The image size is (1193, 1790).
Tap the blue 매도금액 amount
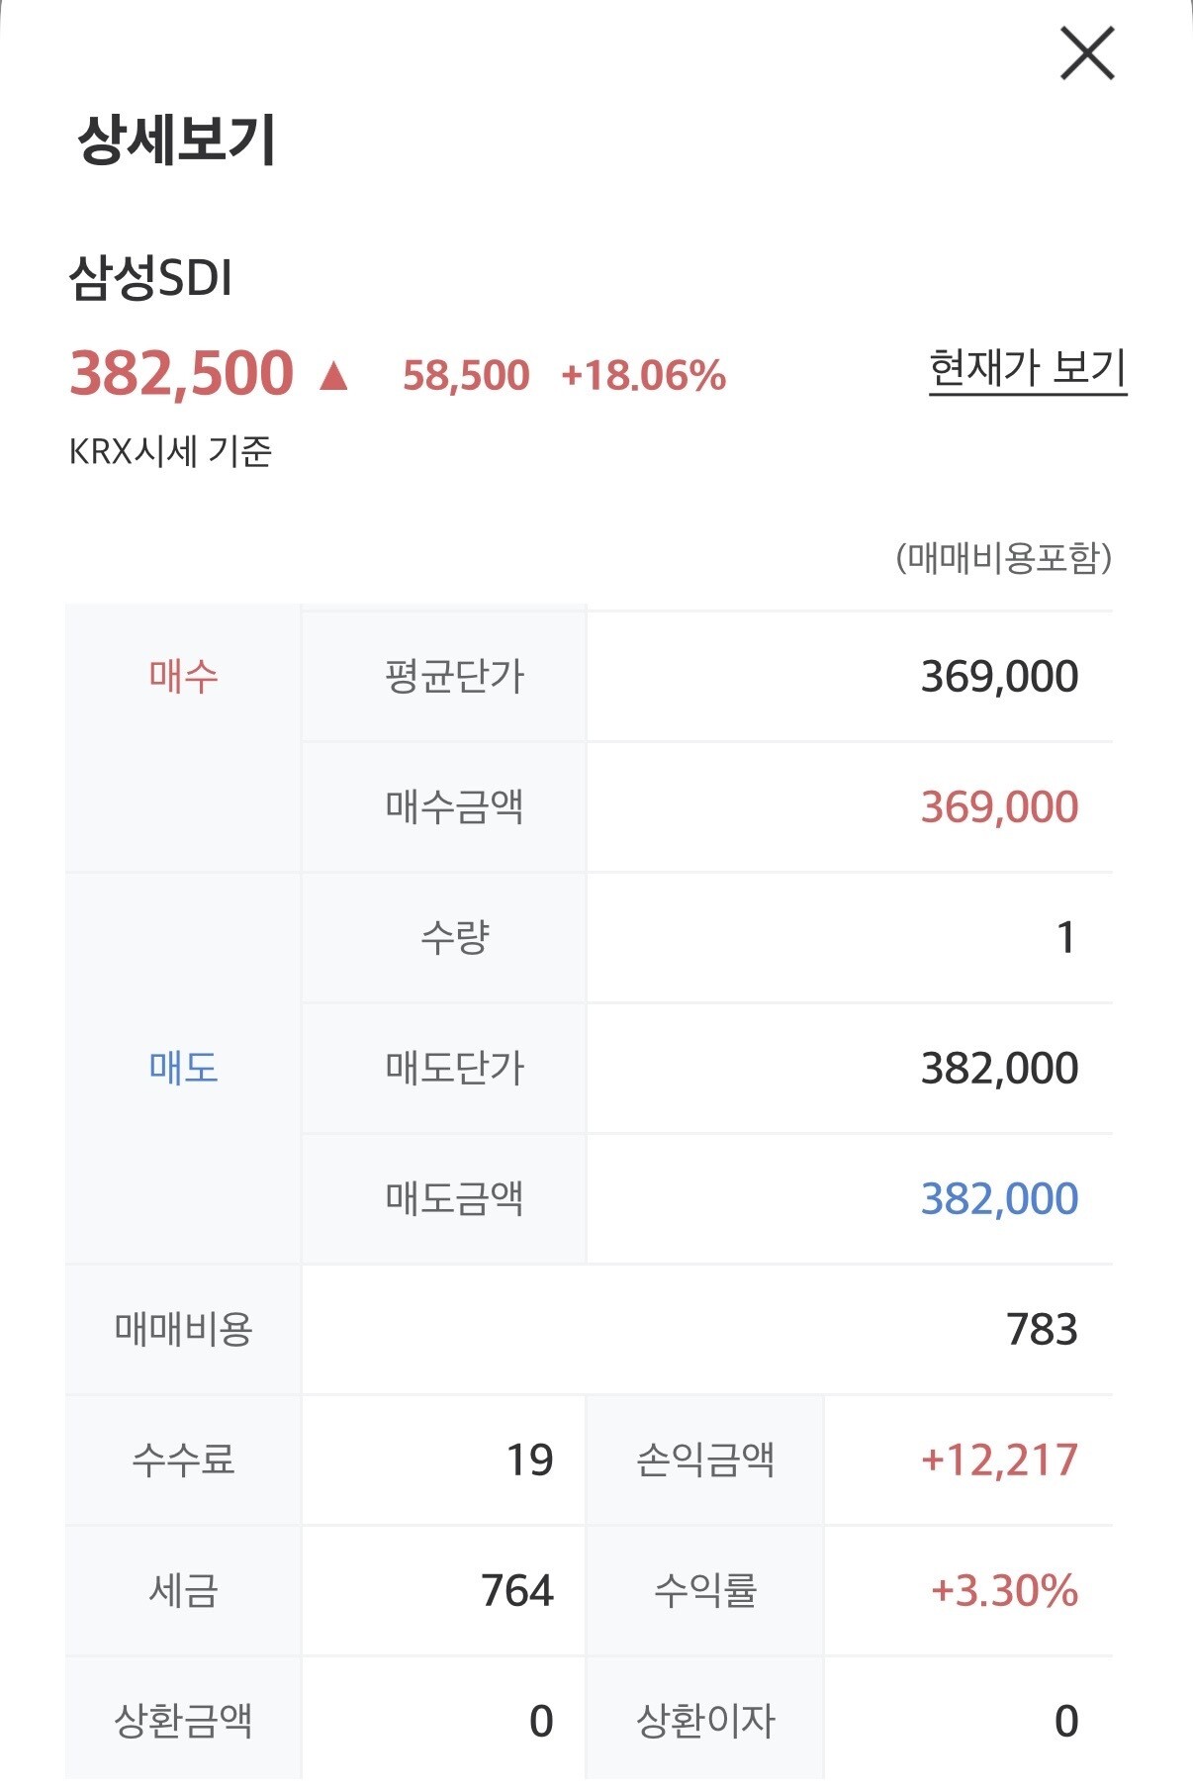(x=999, y=1199)
